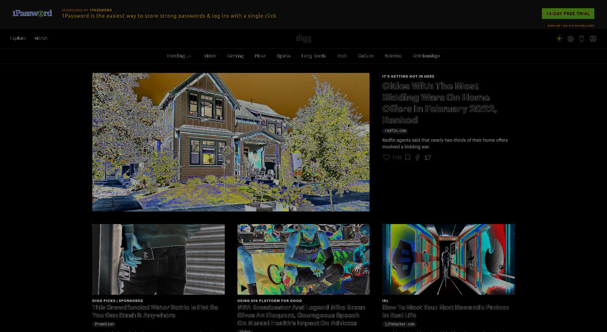Click the Digg Picks | Sponsored label
The image size is (607, 332).
click(x=118, y=301)
